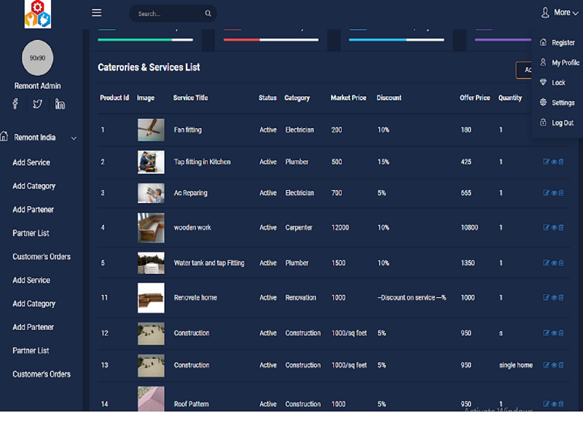
Task: Open the first Customer's Orders sidebar link
Action: tap(42, 256)
